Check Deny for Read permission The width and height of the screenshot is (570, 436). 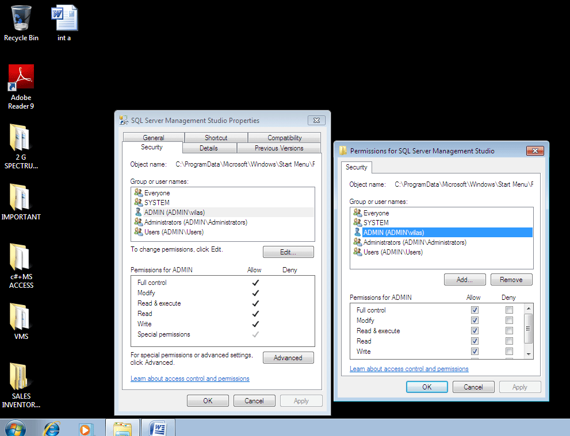(x=509, y=341)
